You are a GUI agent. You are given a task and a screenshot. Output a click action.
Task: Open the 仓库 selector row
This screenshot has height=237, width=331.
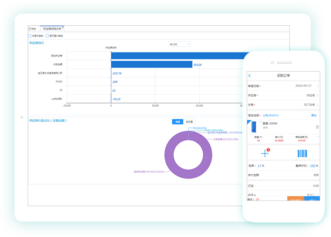tap(284, 104)
